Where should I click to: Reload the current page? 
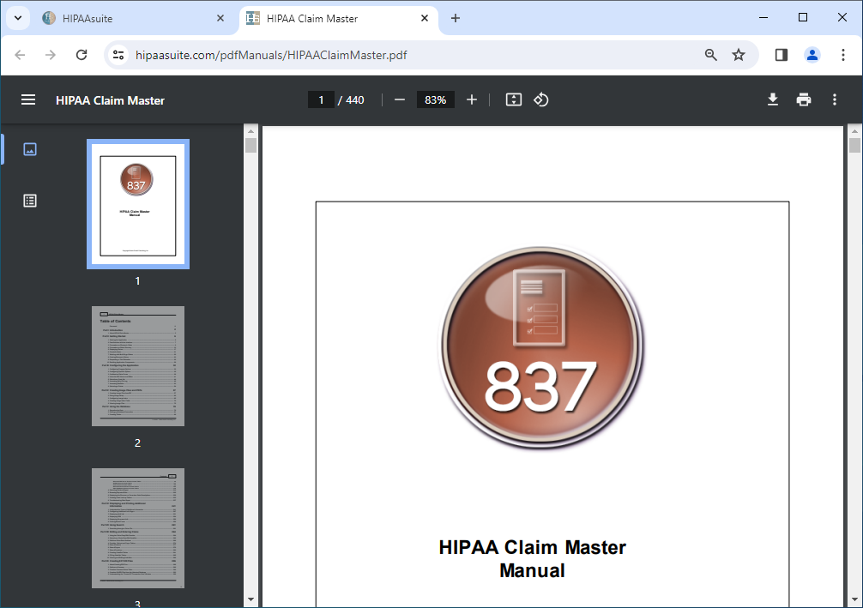pos(81,55)
